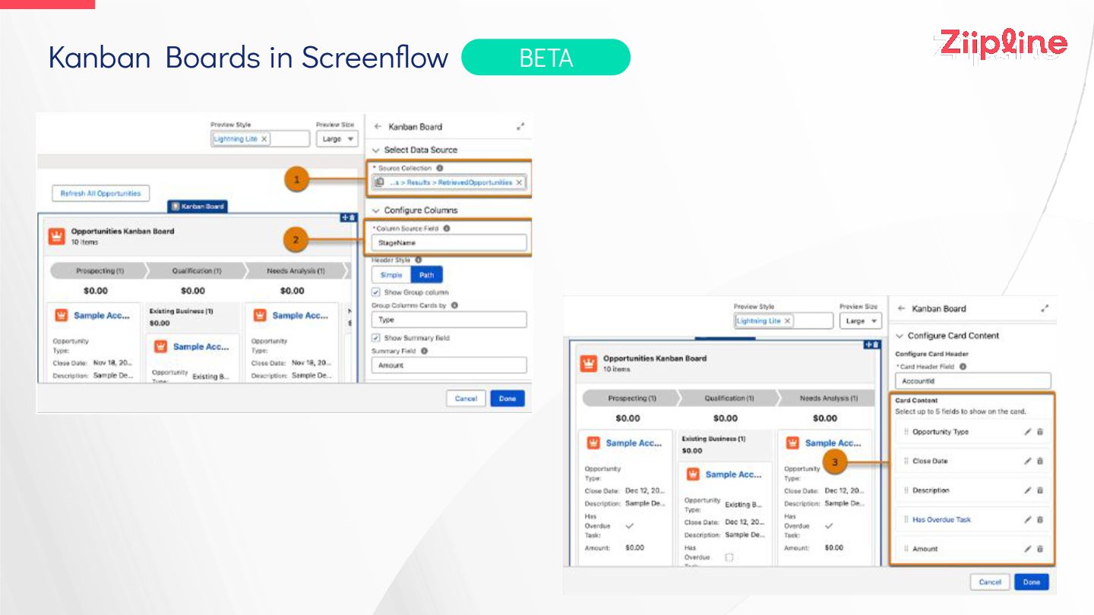Delete the Opportunity Type card field
Image resolution: width=1094 pixels, height=615 pixels.
click(x=1040, y=431)
